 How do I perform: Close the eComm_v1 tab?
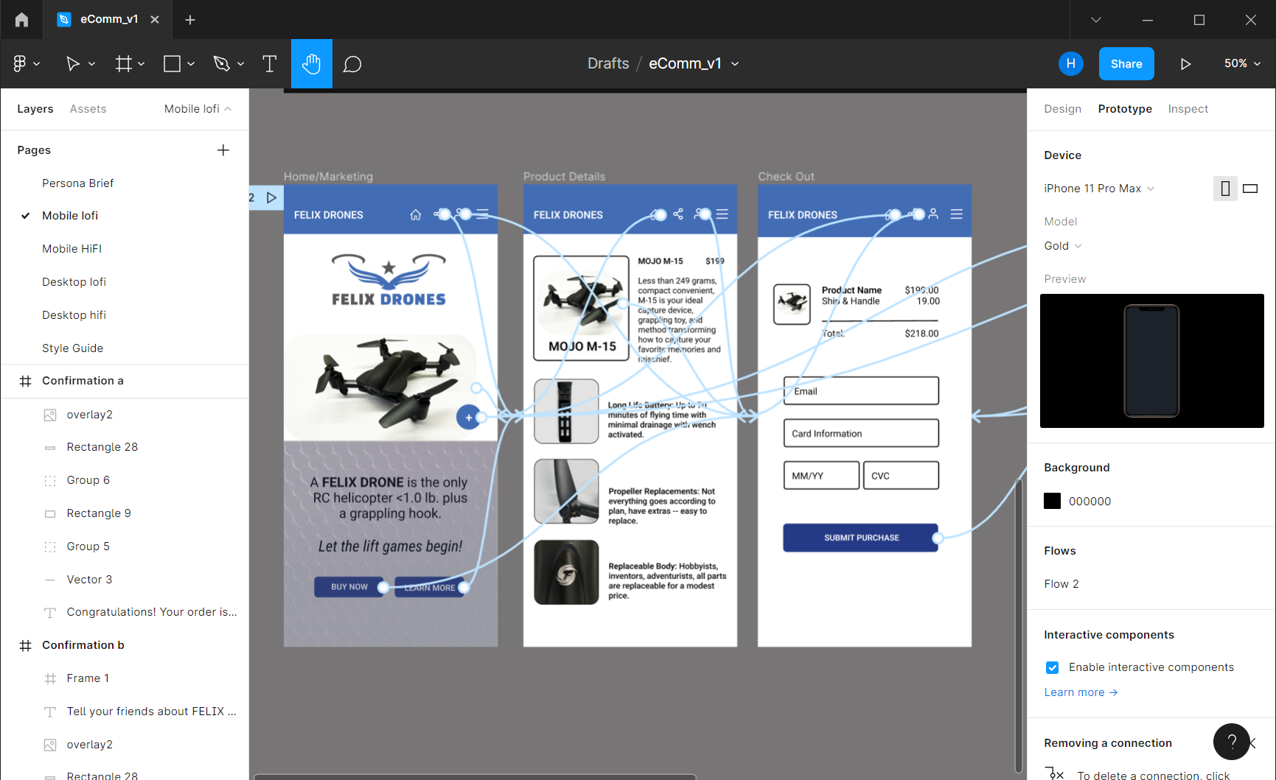(x=155, y=20)
